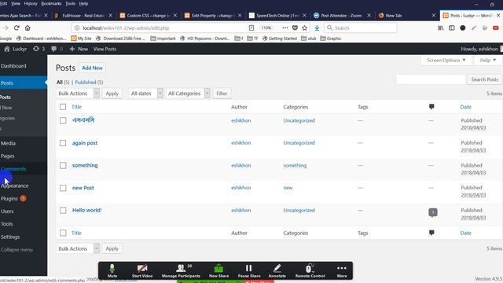Show Published (5) posts filter link
Screen dimensions: 503x283
[x=89, y=82]
